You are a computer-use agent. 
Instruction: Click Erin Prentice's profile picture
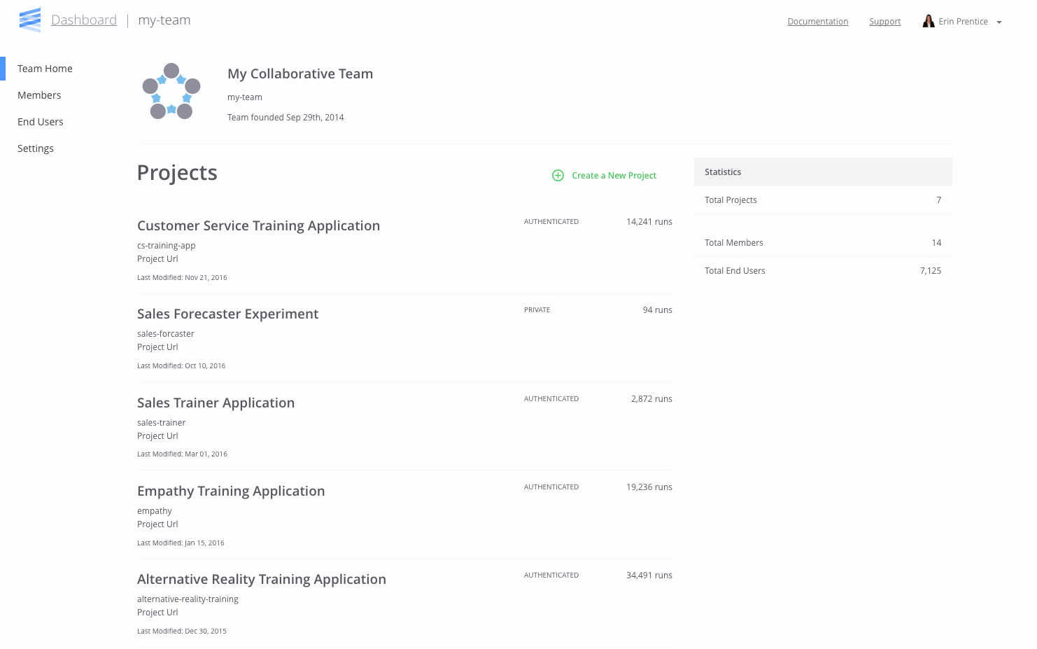[x=929, y=21]
